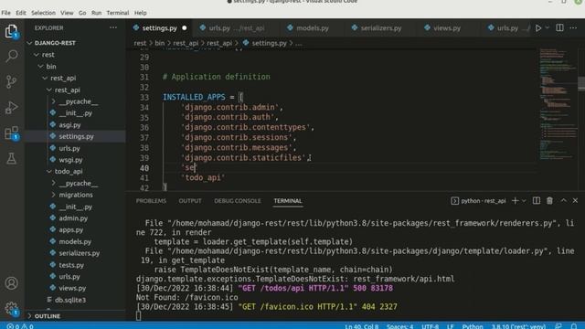The width and height of the screenshot is (585, 329).
Task: Show the Debug Console tab
Action: pyautogui.click(x=238, y=201)
